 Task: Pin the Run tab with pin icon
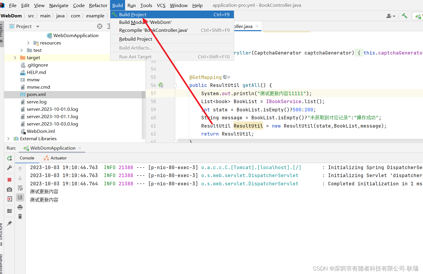[x=9, y=223]
